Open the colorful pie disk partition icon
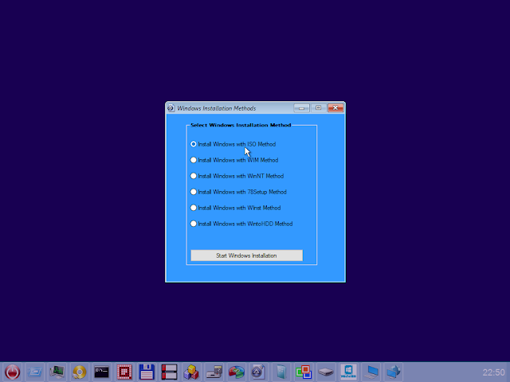Screen dimensions: 510x382 click(236, 372)
